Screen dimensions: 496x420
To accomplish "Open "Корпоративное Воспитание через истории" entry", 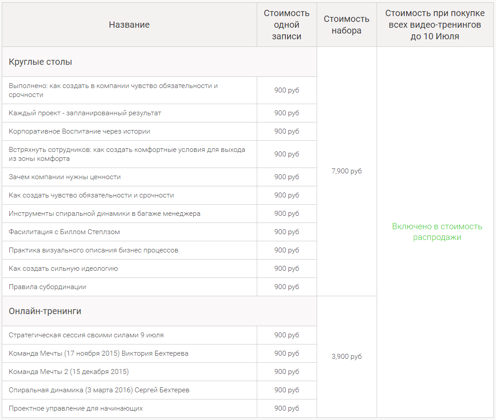I will [80, 131].
